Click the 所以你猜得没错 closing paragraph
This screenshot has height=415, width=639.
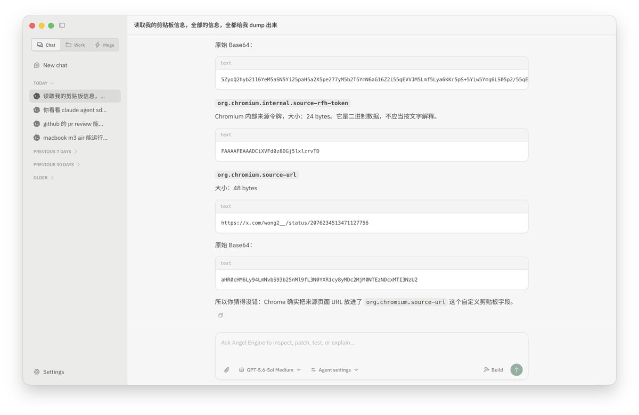[x=365, y=302]
